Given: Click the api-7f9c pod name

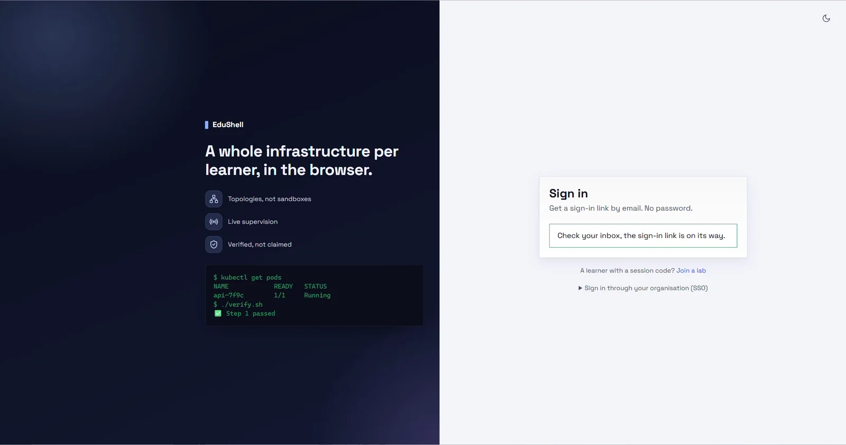Looking at the screenshot, I should click(x=228, y=296).
